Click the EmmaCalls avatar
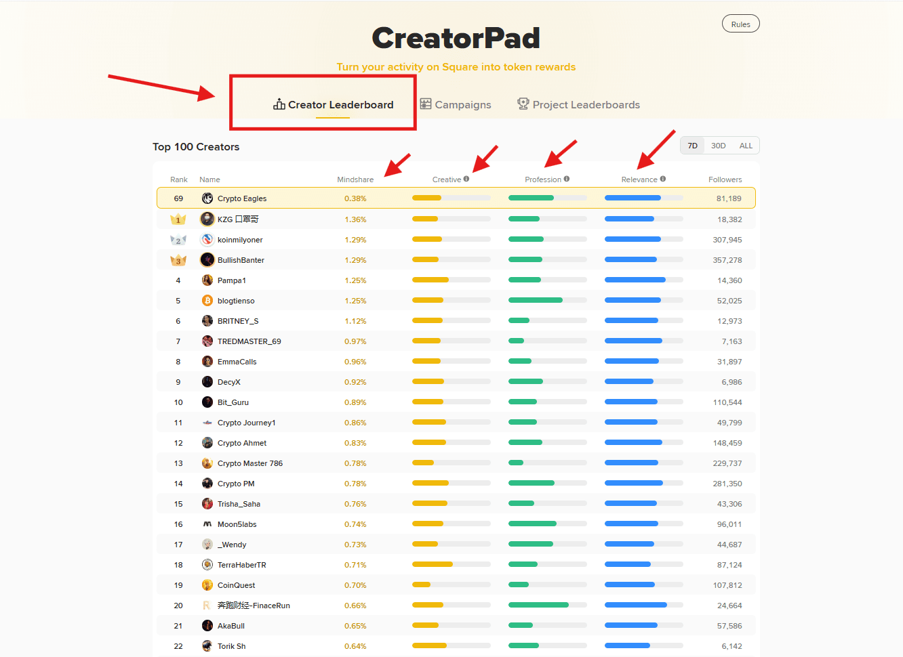This screenshot has height=657, width=903. click(x=207, y=362)
